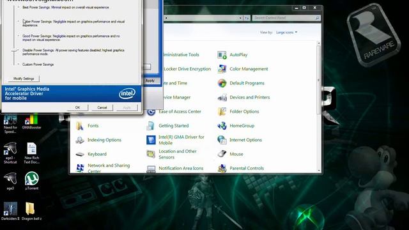The height and width of the screenshot is (230, 409).
Task: Open the Color Management icon
Action: 222,69
